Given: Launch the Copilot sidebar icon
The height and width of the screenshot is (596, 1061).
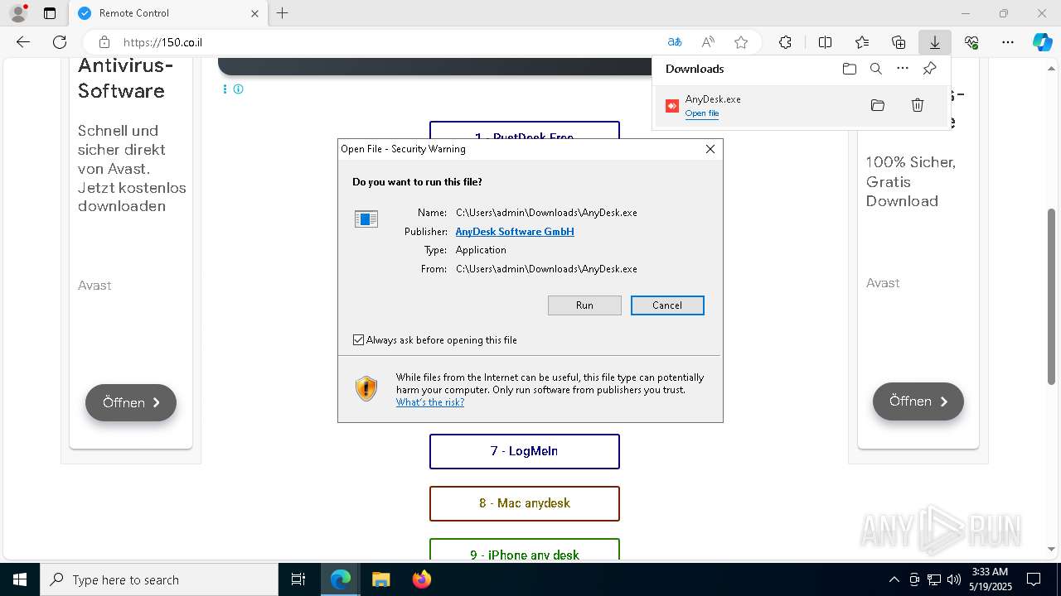Looking at the screenshot, I should 1042,42.
